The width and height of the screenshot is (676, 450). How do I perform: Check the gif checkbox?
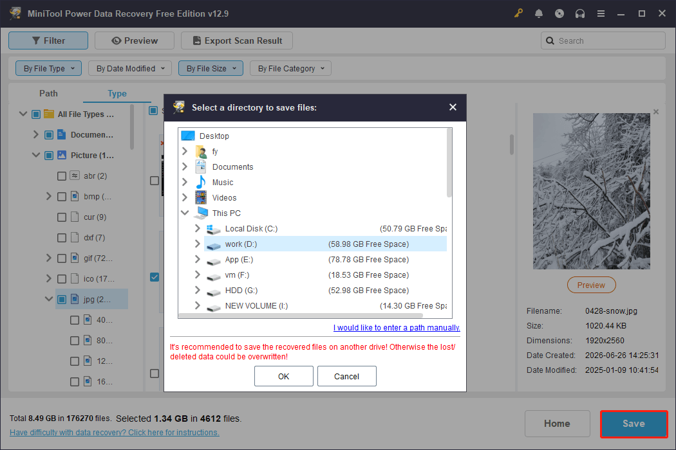click(x=62, y=258)
